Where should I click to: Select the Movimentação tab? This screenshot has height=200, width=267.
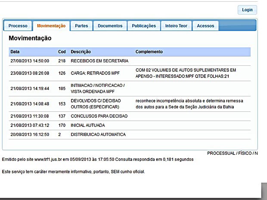[51, 26]
